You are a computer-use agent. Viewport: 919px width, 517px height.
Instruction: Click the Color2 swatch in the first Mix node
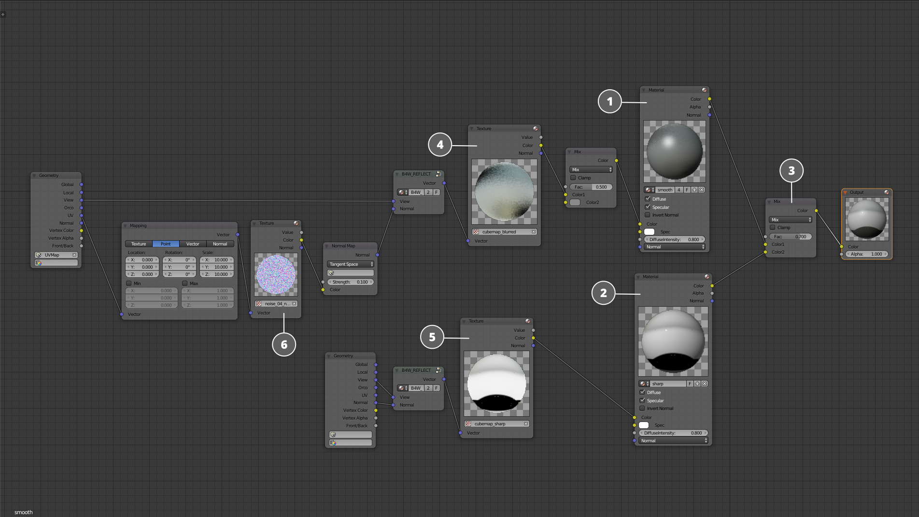(x=575, y=203)
